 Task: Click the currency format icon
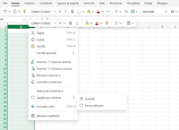(x=173, y=12)
